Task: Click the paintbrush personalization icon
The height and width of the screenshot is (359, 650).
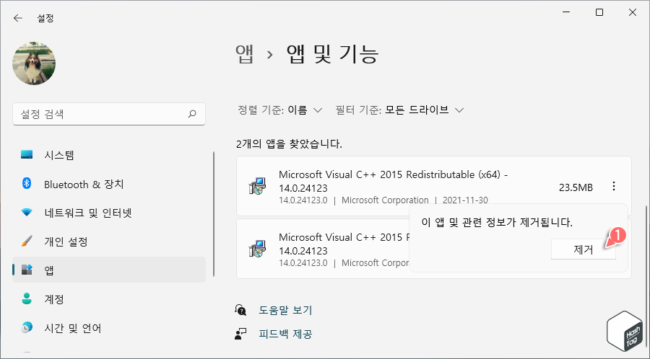Action: click(x=27, y=241)
